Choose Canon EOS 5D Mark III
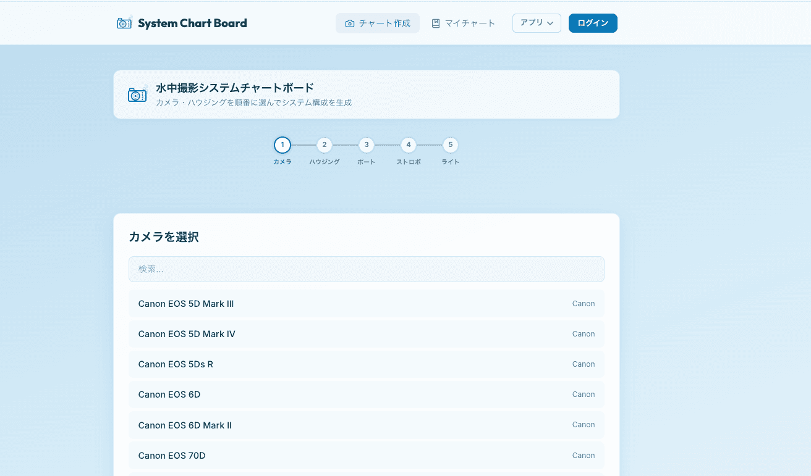 click(367, 304)
